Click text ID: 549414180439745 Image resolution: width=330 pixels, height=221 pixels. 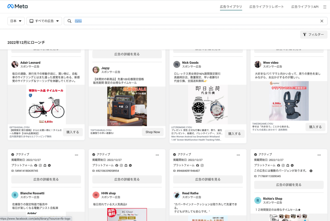(25, 171)
